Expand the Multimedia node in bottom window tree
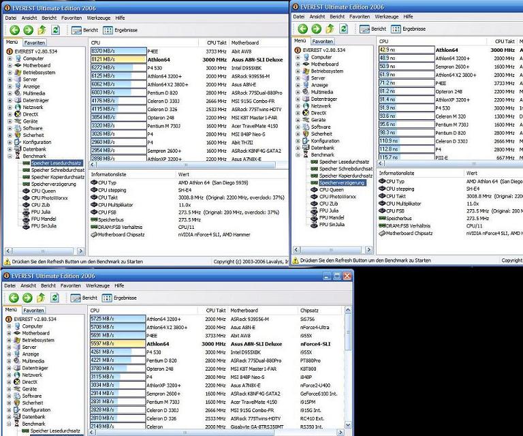Image resolution: width=523 pixels, height=436 pixels. pos(9,361)
